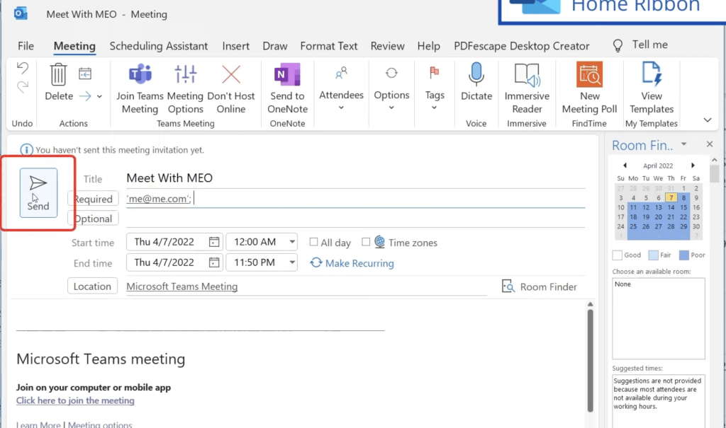Click Room Finder icon beside Location
726x428 pixels.
(x=508, y=286)
